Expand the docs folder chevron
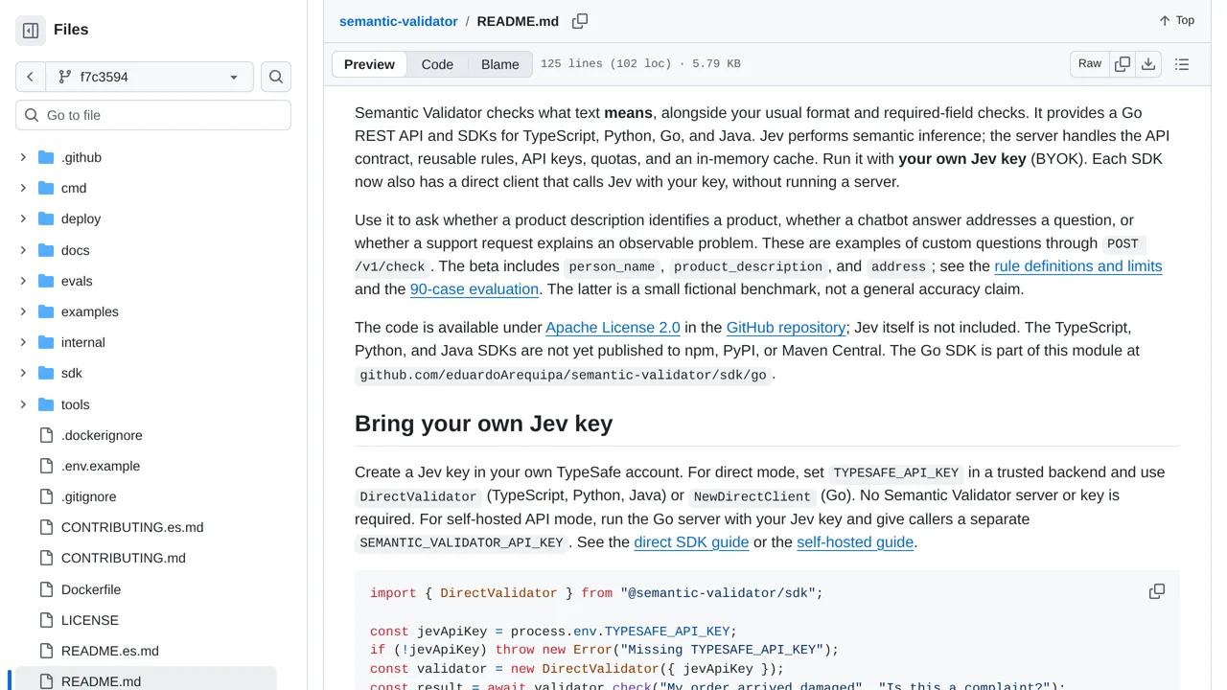 tap(23, 250)
